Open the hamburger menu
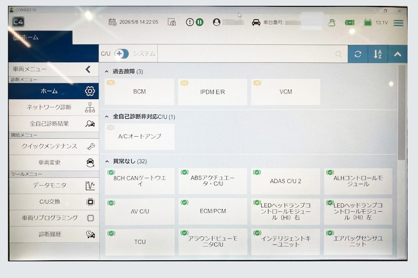The height and width of the screenshot is (278, 418). pos(398,23)
